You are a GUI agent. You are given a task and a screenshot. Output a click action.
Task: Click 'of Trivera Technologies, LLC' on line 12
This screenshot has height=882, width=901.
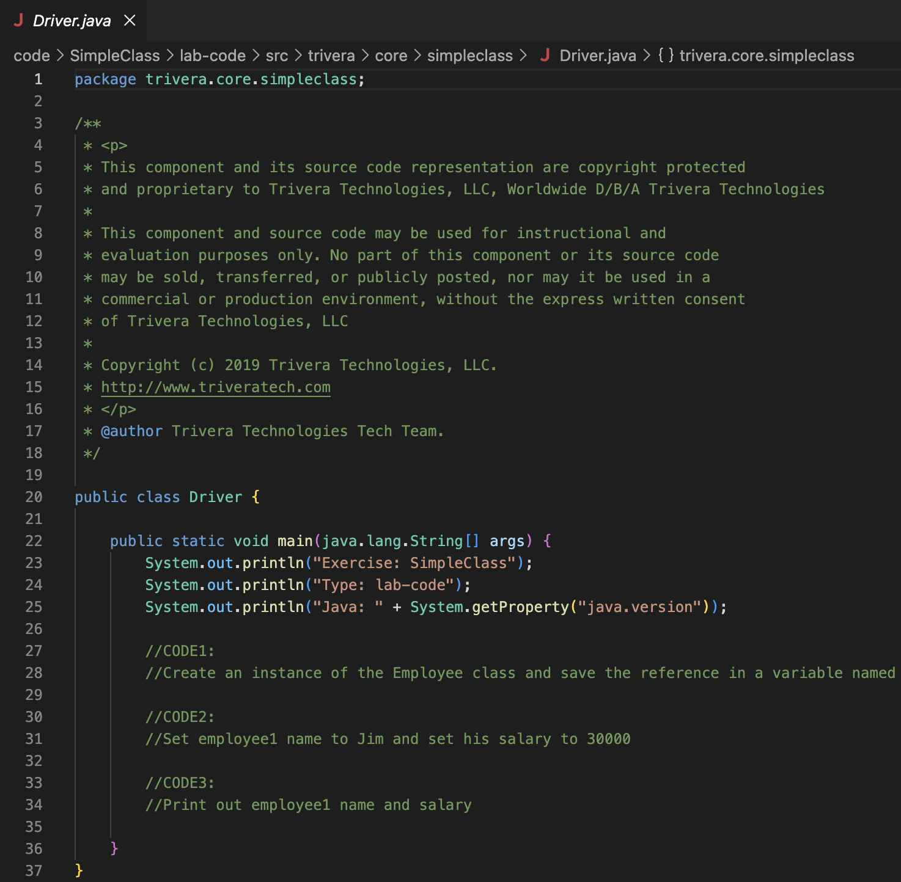pyautogui.click(x=224, y=321)
